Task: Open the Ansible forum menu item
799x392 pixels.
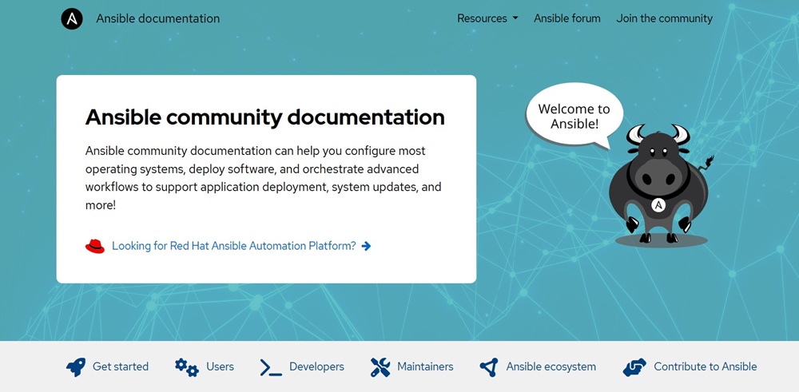Action: [x=567, y=18]
